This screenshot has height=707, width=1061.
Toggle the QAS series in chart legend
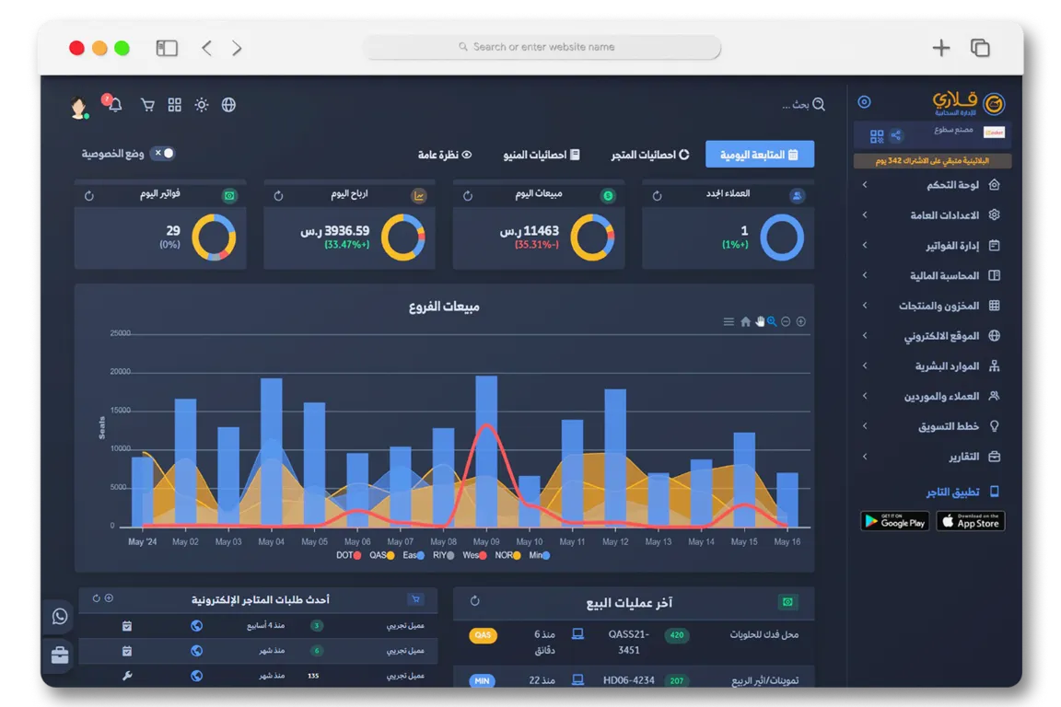pos(382,556)
